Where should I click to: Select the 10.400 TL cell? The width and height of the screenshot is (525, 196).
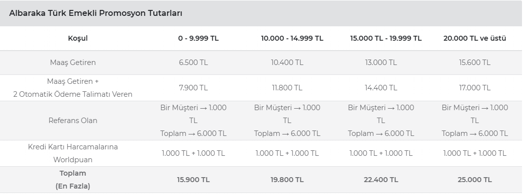287,63
